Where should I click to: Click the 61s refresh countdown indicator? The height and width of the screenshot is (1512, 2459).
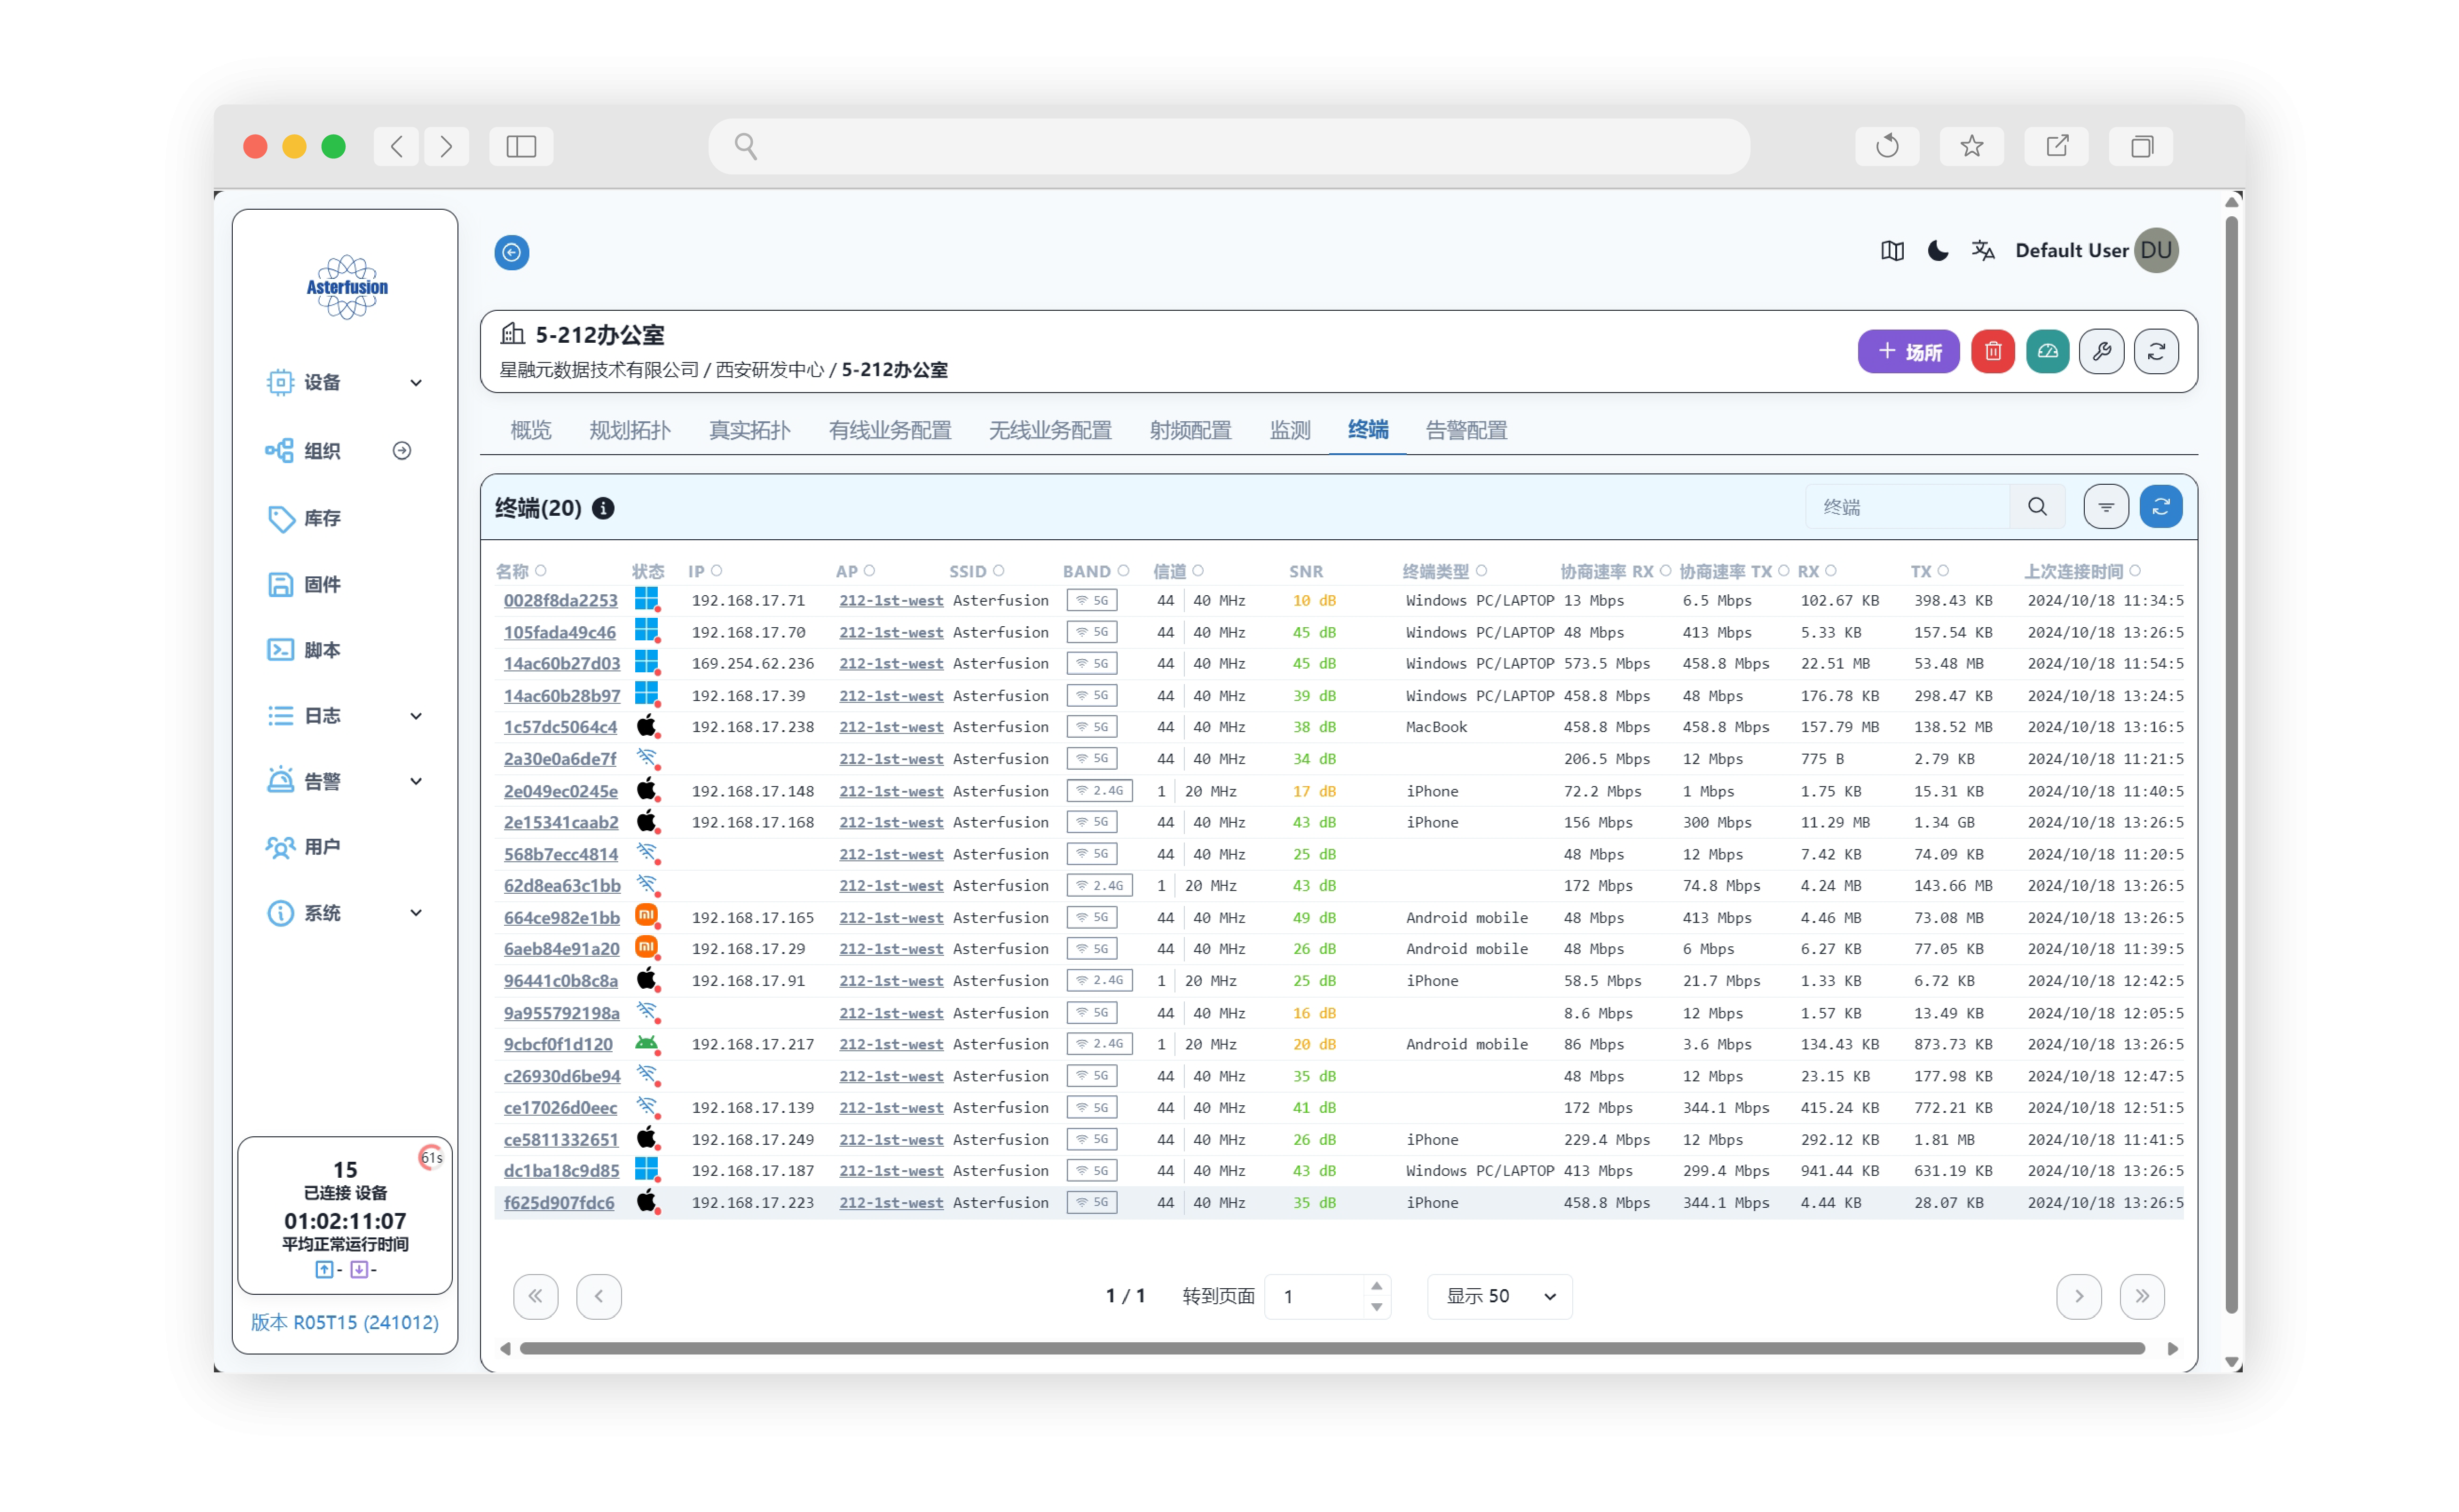(x=431, y=1158)
